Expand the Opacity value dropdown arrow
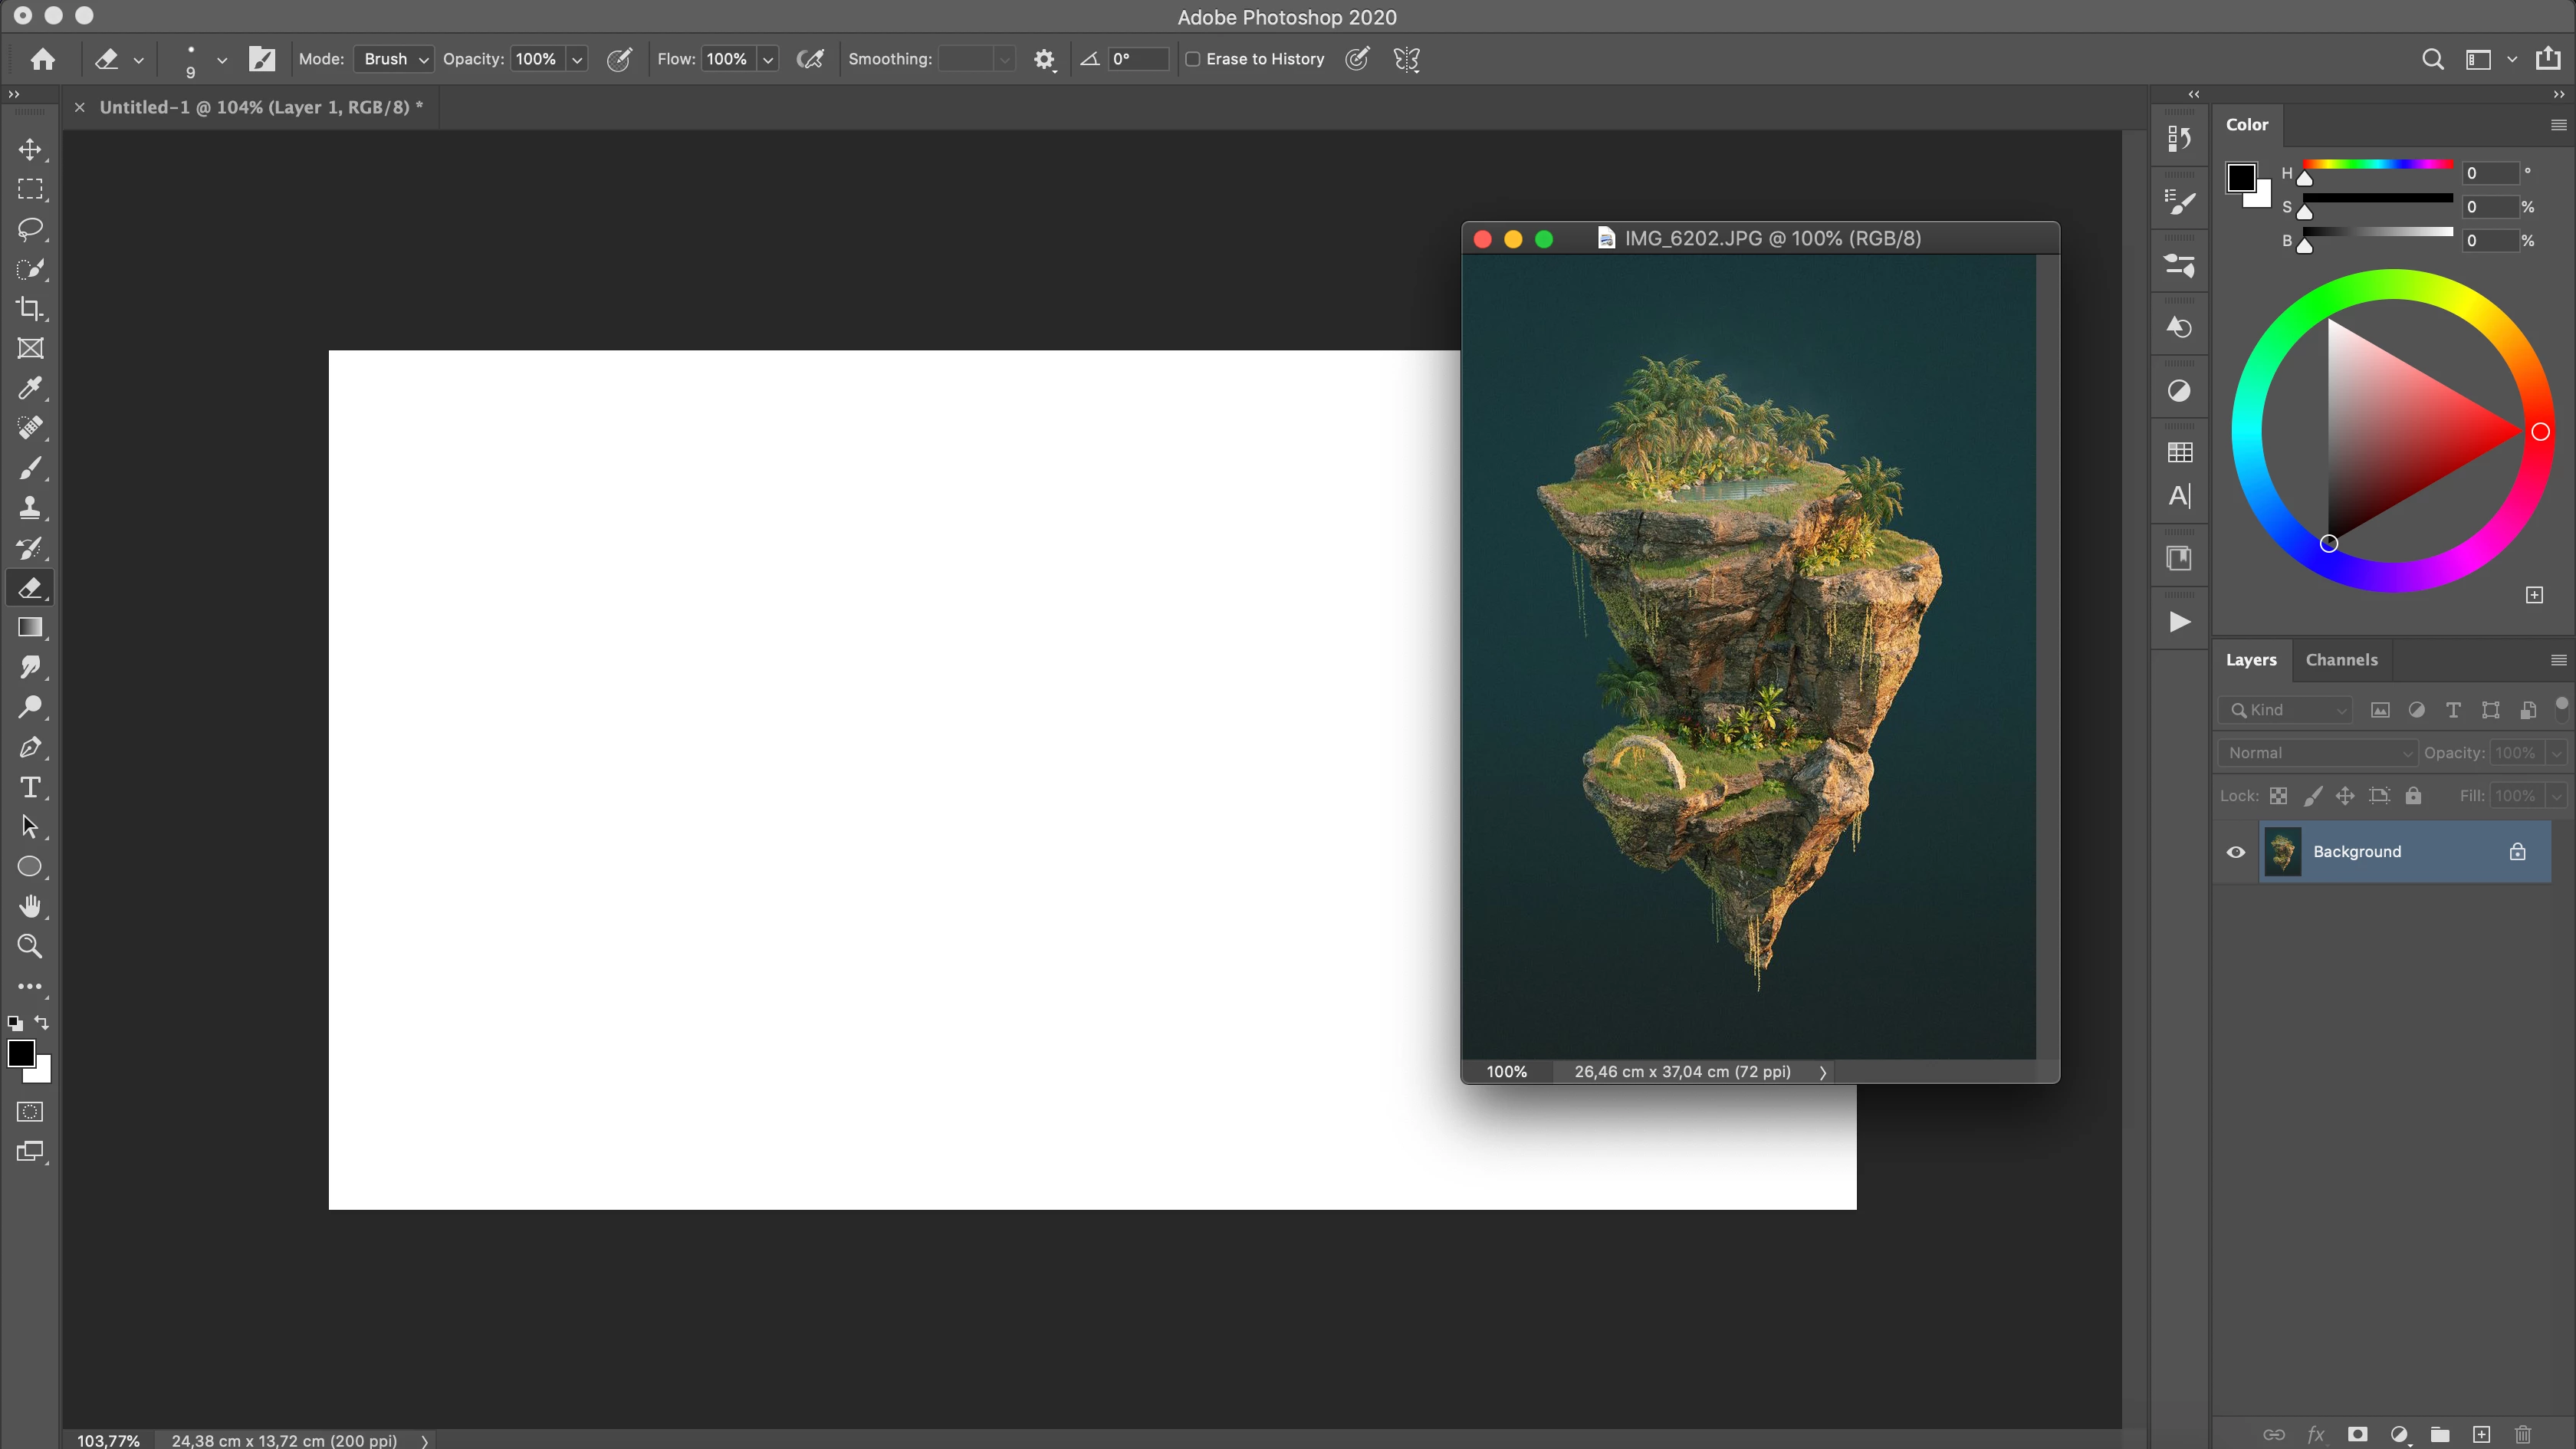The width and height of the screenshot is (2576, 1449). [x=577, y=60]
